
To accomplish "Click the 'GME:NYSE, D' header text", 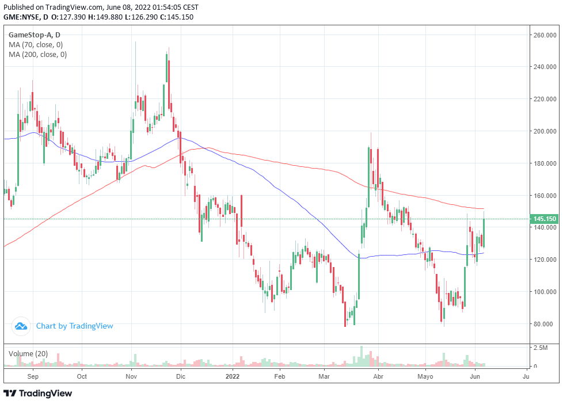I will tap(26, 17).
